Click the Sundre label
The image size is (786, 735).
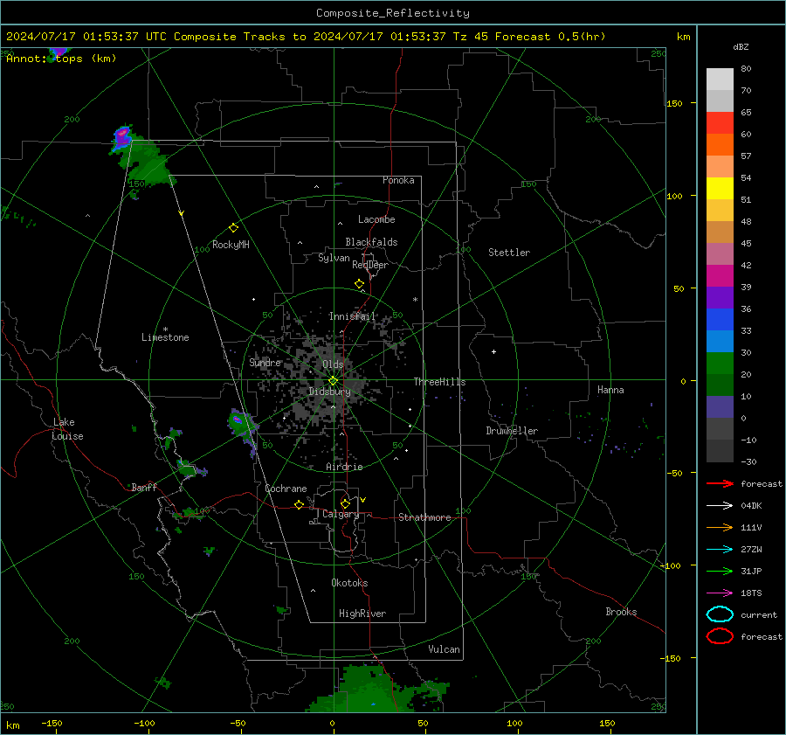point(265,362)
